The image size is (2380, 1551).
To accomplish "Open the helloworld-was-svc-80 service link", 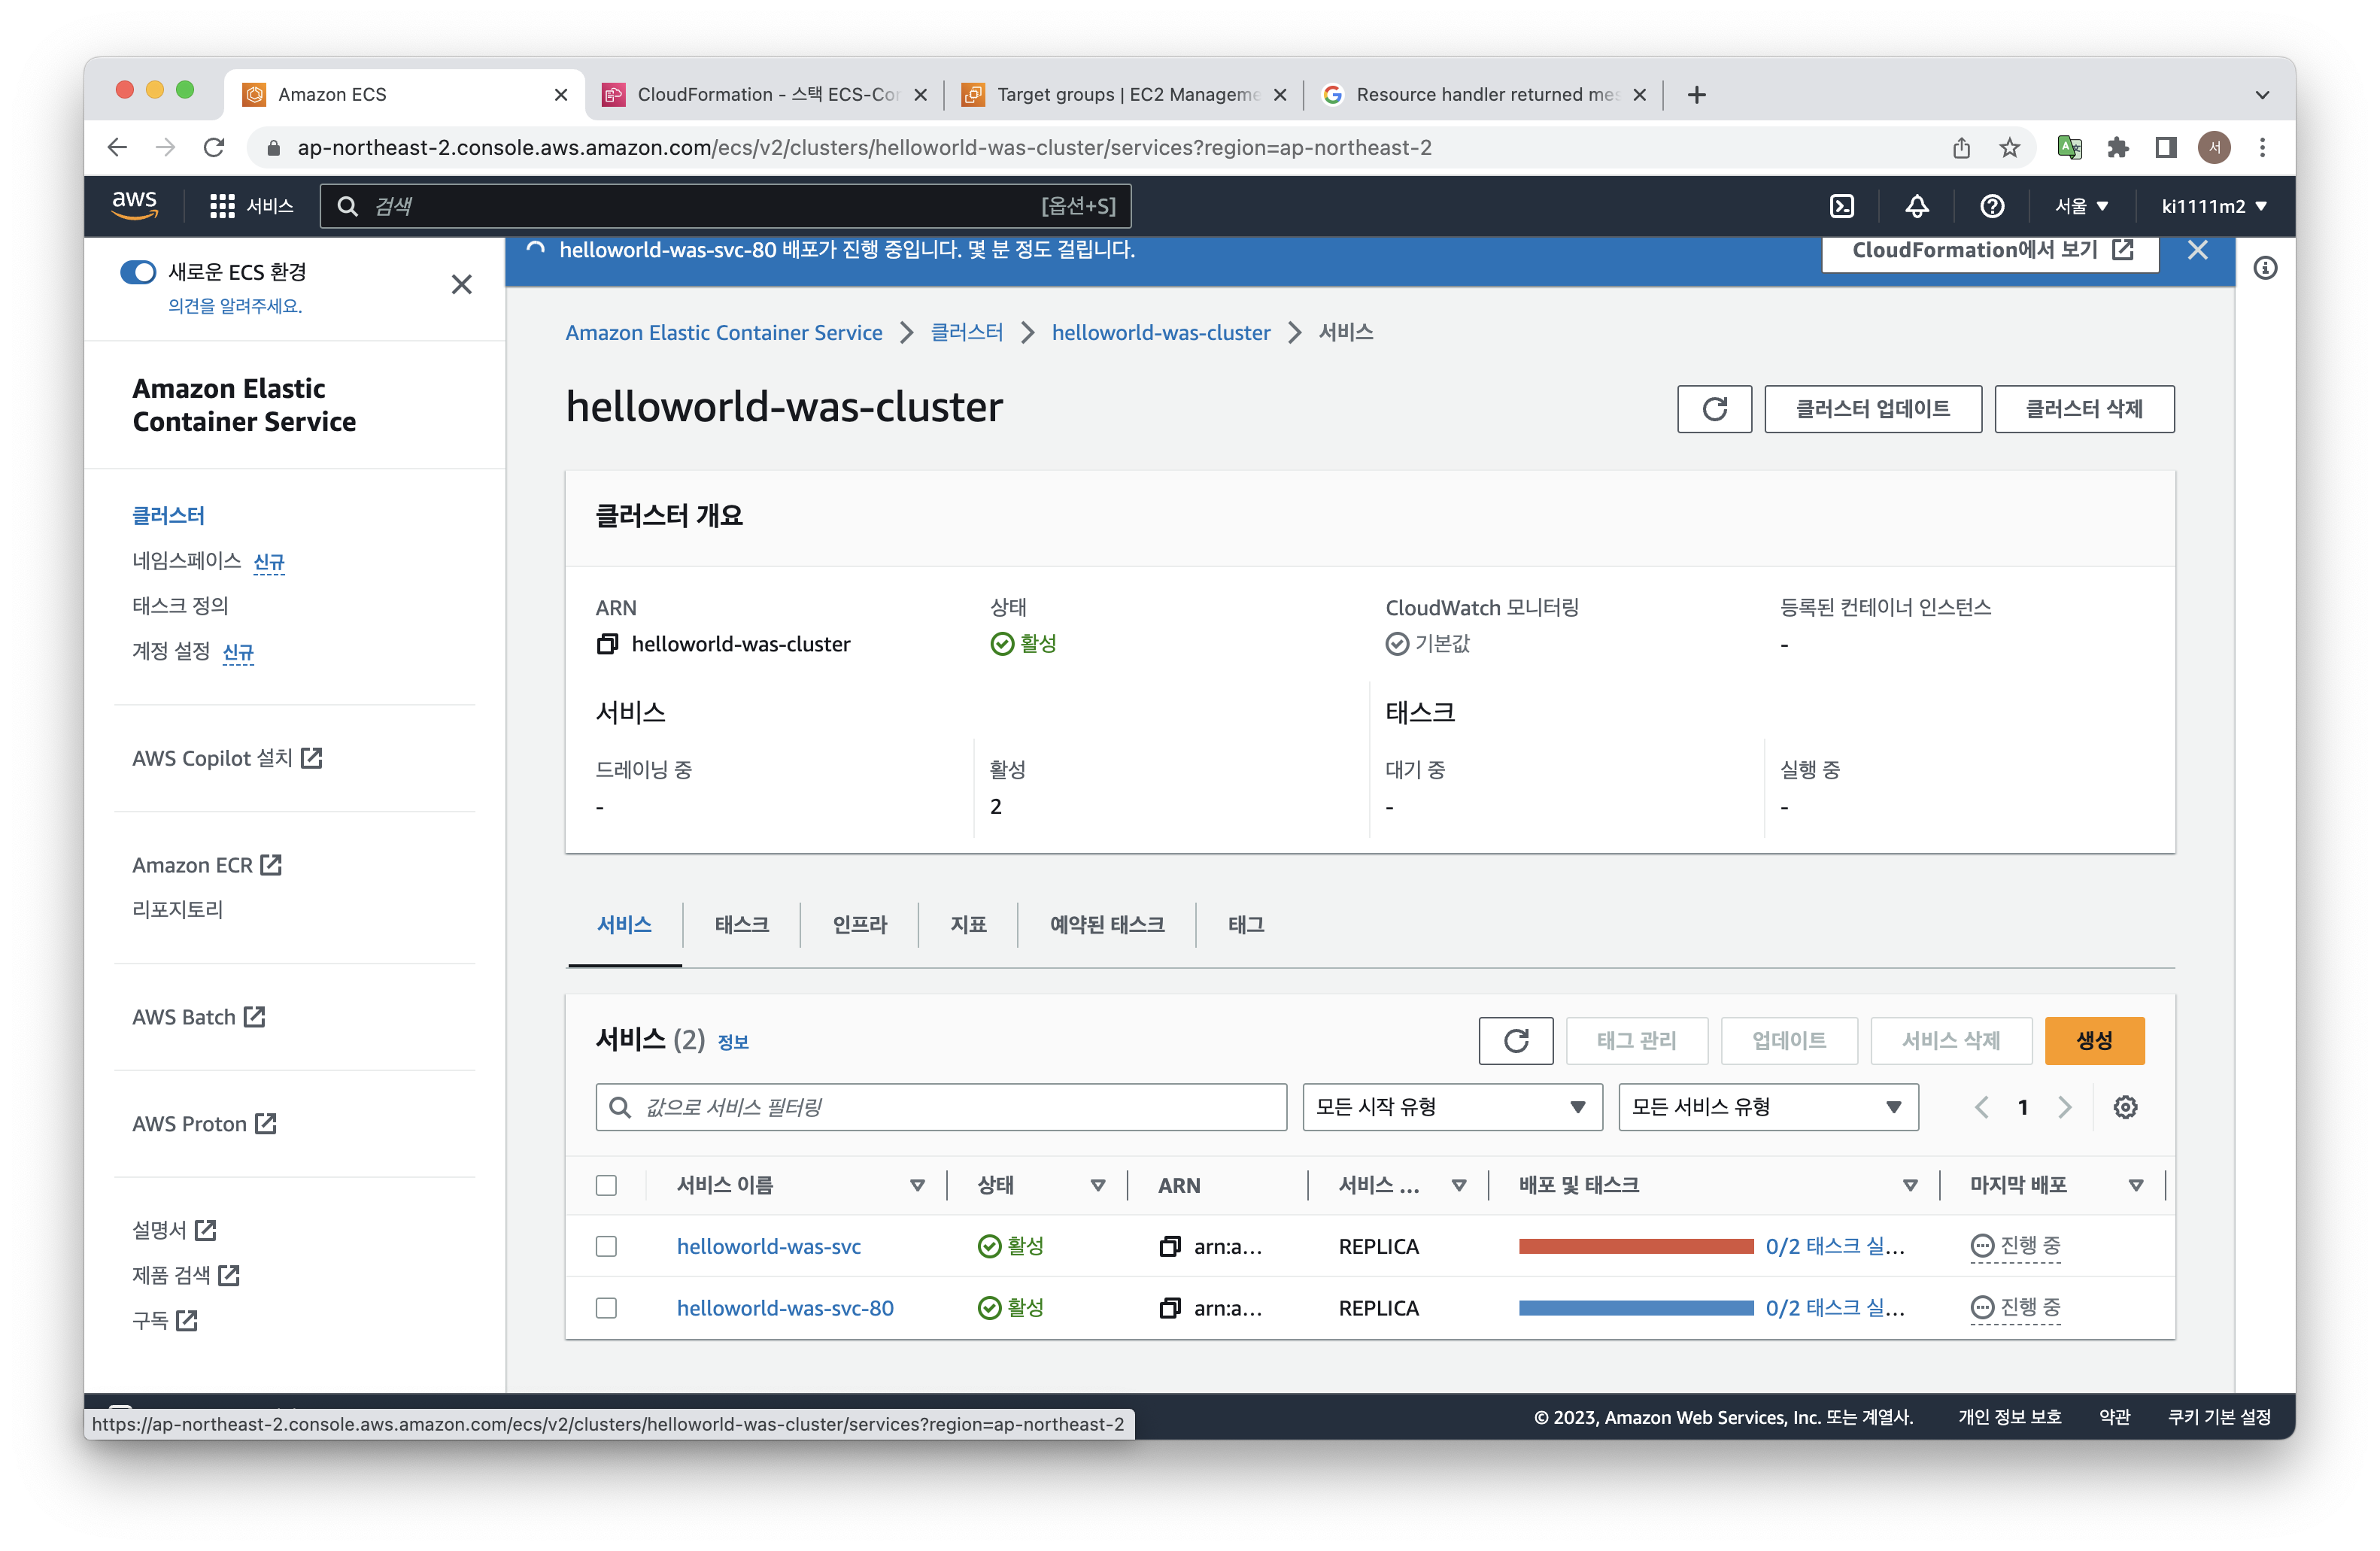I will click(785, 1308).
